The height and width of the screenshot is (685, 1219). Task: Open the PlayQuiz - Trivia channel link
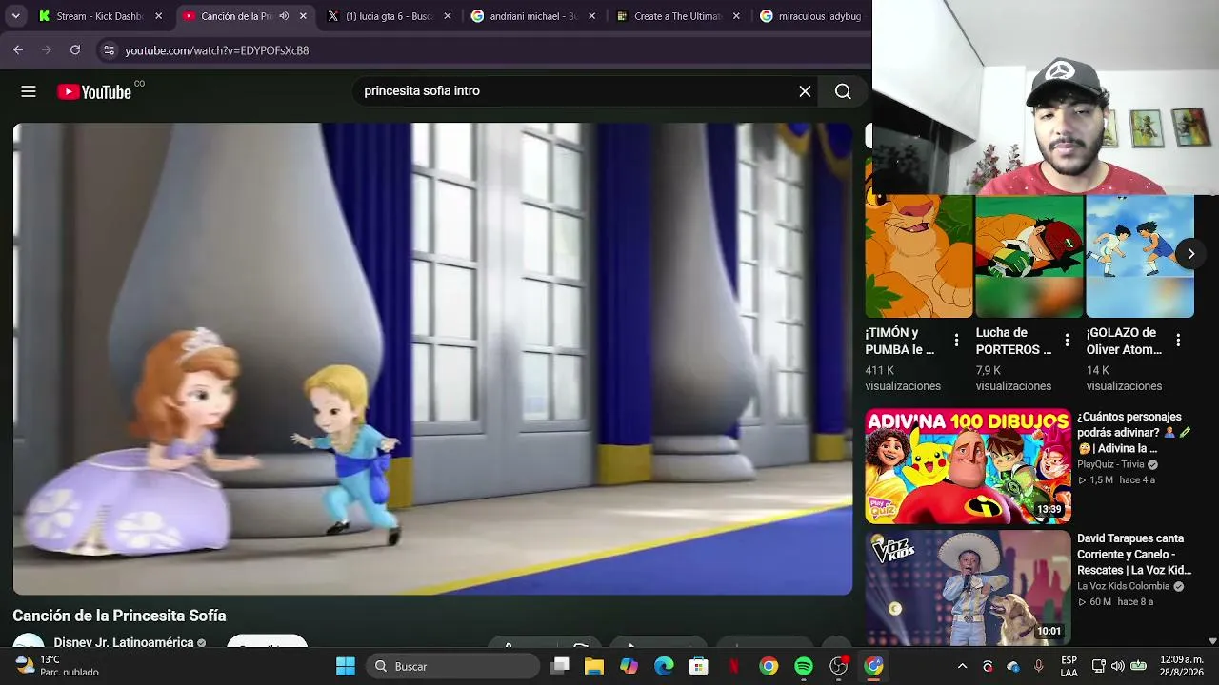[1110, 464]
